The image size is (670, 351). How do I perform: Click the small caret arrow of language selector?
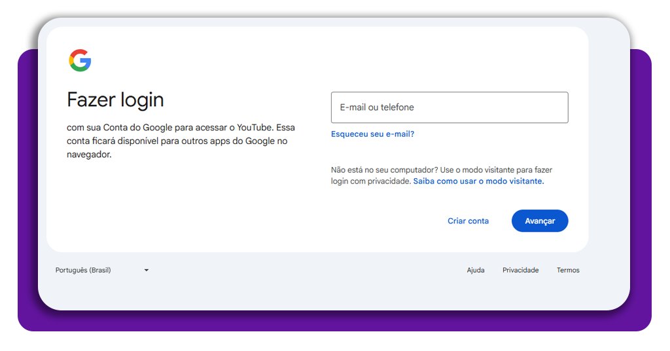147,270
